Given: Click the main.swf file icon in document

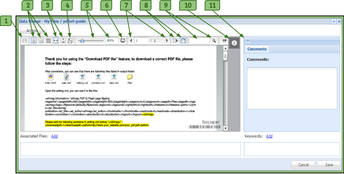Looking at the screenshot, I should tap(66, 77).
